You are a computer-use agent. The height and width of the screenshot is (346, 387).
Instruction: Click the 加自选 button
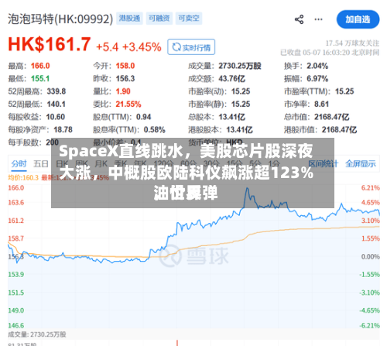click(x=358, y=19)
